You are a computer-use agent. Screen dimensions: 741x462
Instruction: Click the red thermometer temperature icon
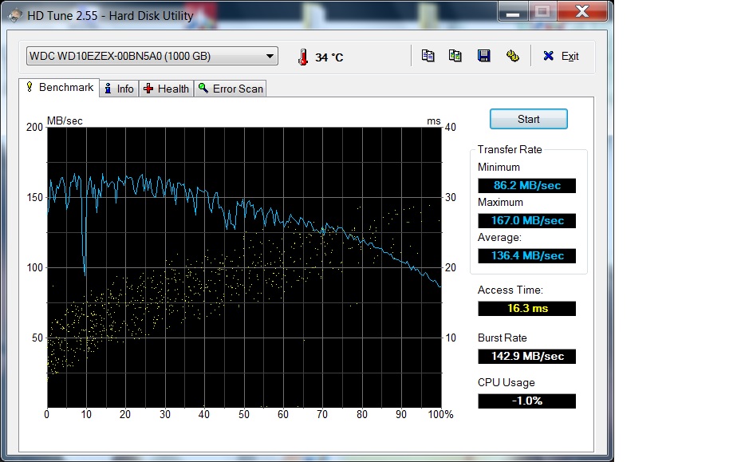[x=302, y=57]
